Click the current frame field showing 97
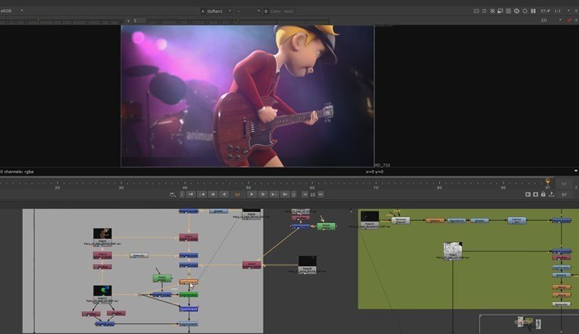Screen dimensions: 579x334 (237, 194)
